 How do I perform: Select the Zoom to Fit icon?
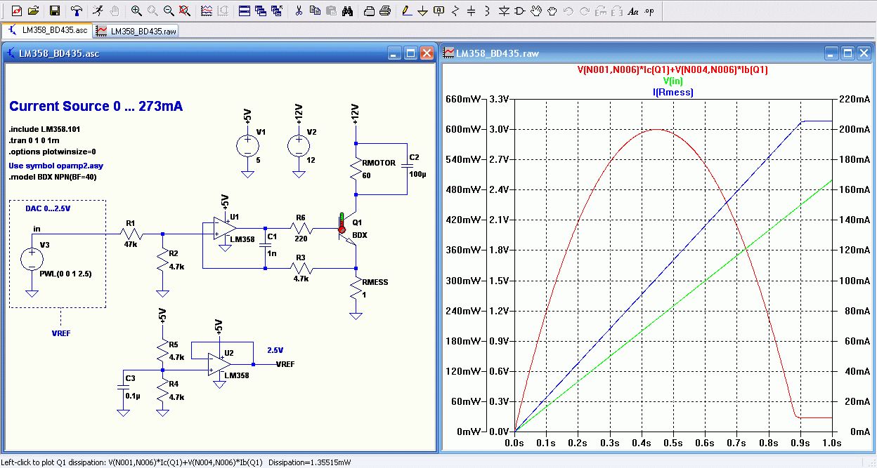pyautogui.click(x=184, y=11)
